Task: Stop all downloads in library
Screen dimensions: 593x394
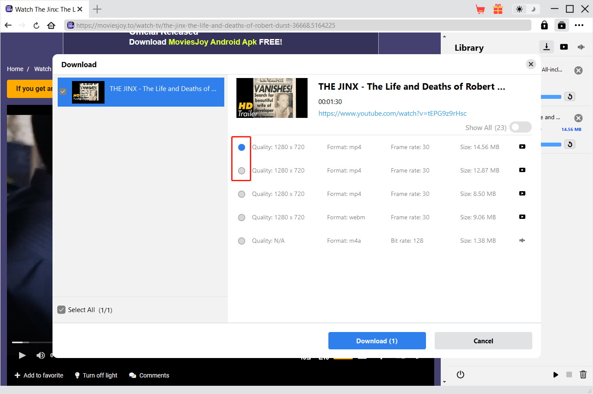Action: 569,374
